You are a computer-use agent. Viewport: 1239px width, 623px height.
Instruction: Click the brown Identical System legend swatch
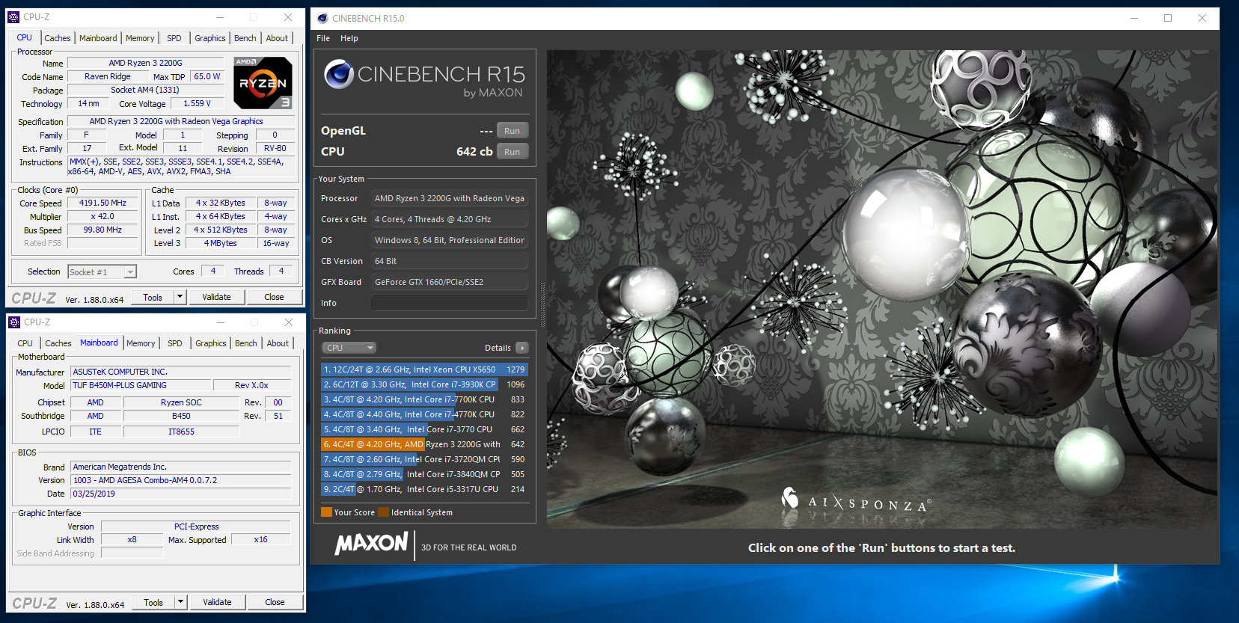(x=384, y=512)
